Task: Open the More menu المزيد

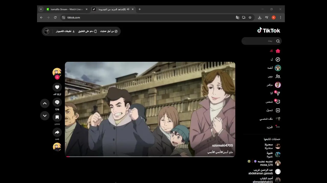Action: pyautogui.click(x=273, y=127)
